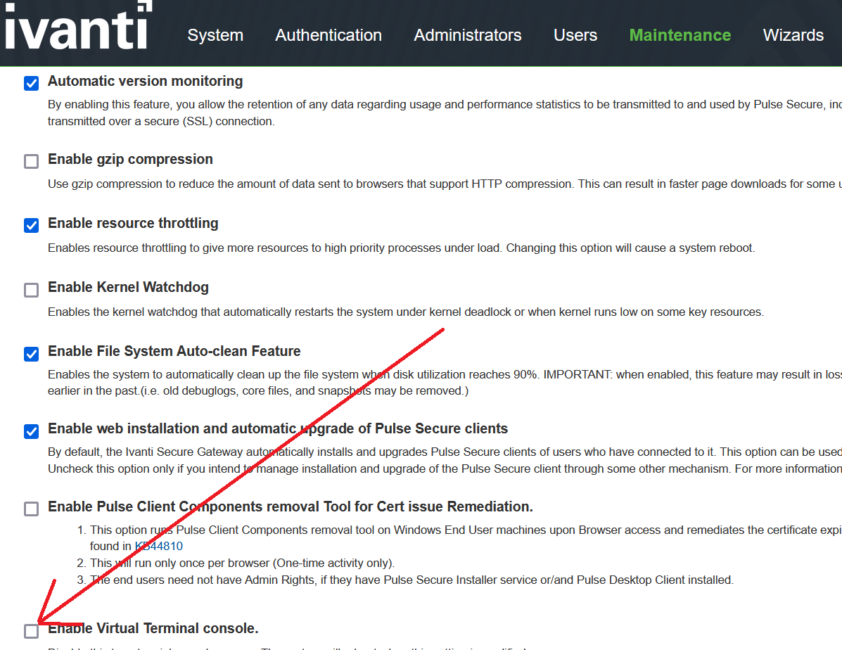Uncheck Enable resource throttling checkbox

pyautogui.click(x=32, y=226)
